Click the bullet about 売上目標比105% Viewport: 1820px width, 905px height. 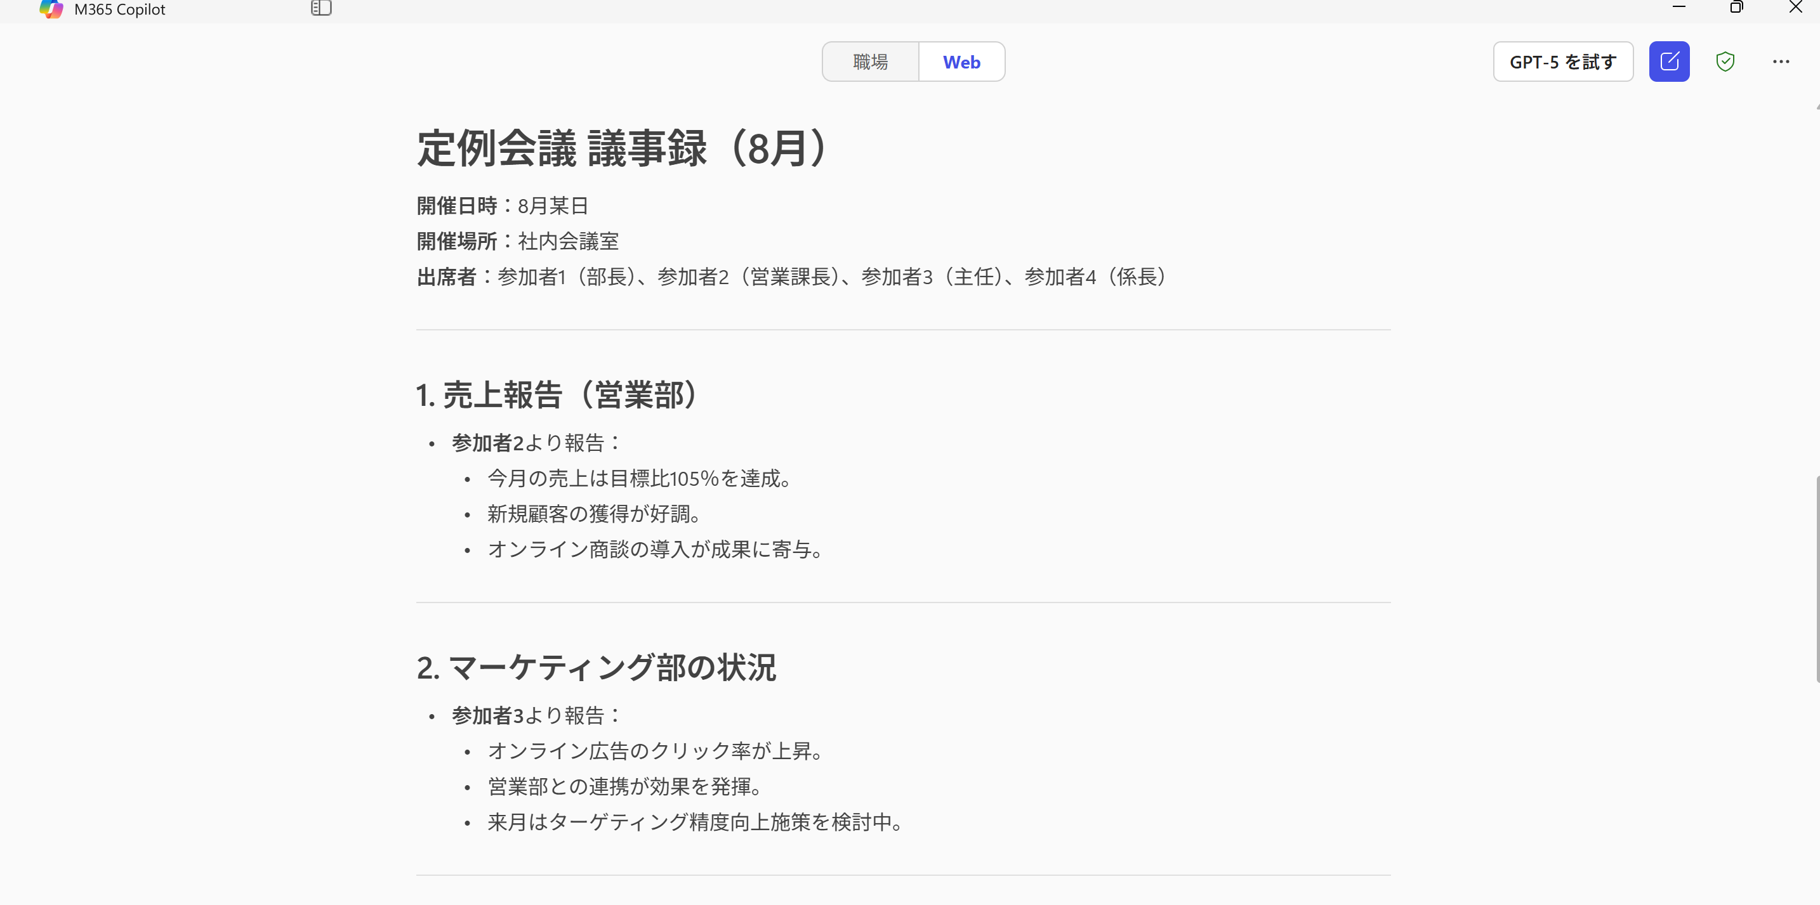(x=638, y=478)
